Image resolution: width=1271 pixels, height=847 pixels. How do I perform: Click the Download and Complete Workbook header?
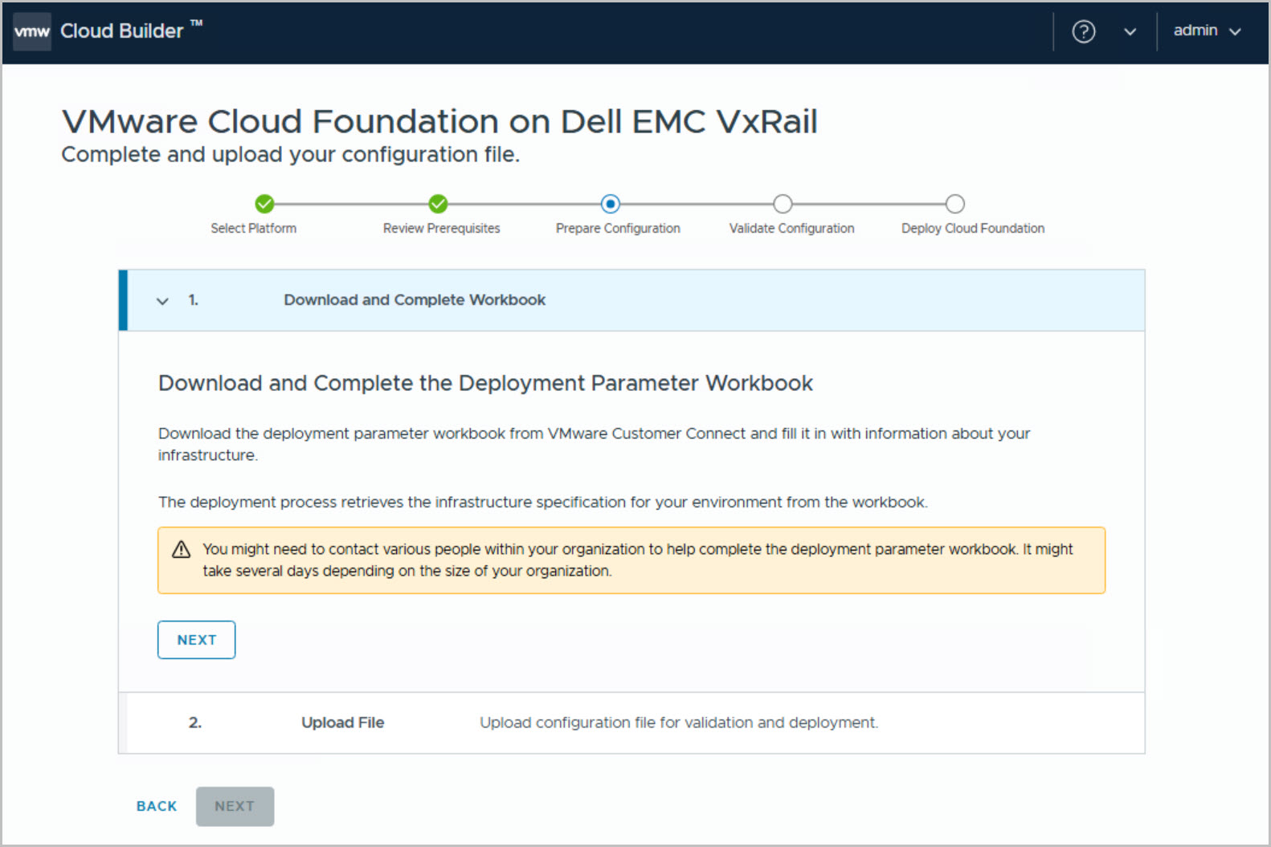(415, 300)
